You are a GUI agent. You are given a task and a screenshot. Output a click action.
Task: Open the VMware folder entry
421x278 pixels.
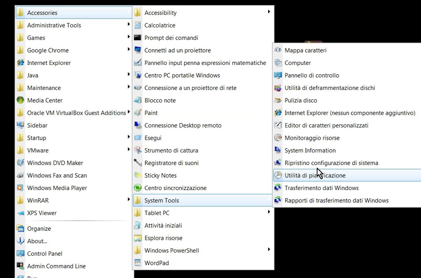74,150
